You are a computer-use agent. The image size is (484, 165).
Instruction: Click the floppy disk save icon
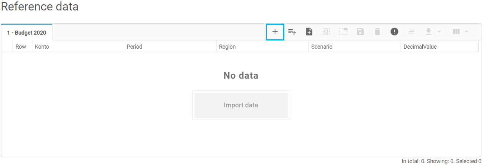pyautogui.click(x=360, y=32)
